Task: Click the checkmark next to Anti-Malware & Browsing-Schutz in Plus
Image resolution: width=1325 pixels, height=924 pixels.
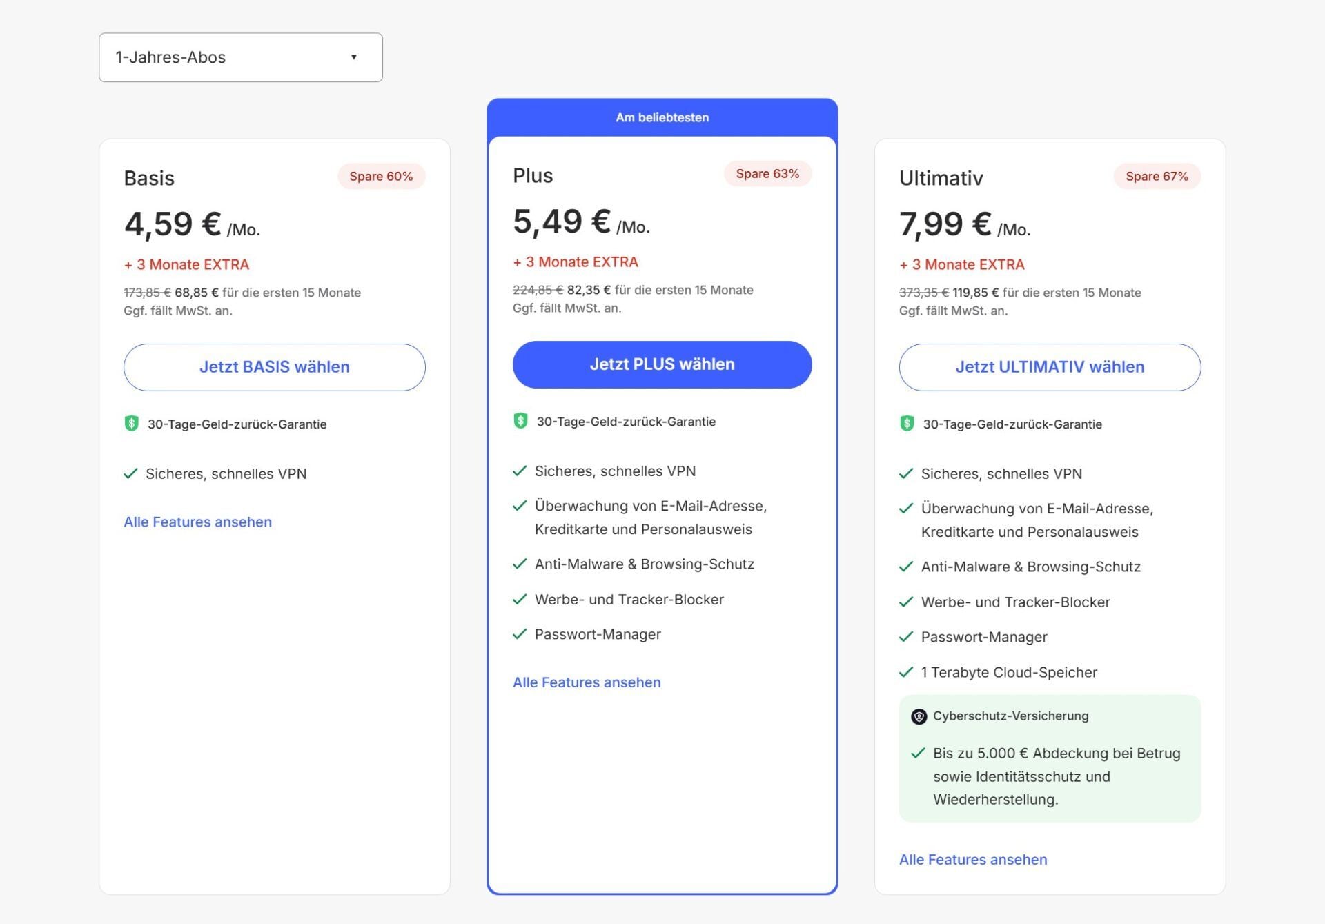Action: pyautogui.click(x=519, y=563)
